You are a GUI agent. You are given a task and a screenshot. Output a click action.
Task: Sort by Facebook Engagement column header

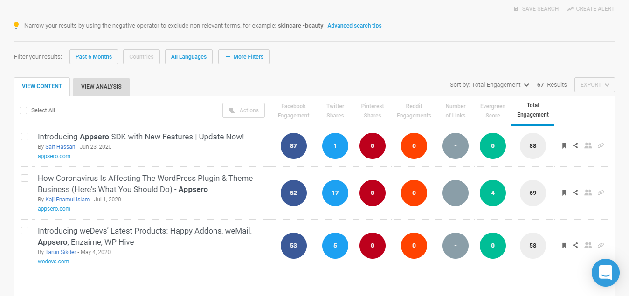[x=293, y=111]
